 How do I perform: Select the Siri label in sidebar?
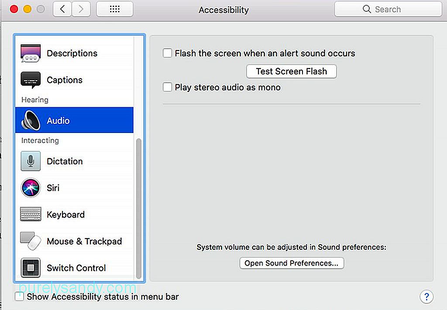point(53,188)
